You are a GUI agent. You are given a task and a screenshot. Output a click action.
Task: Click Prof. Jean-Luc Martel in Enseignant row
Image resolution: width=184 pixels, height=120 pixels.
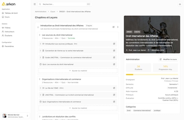tap(169, 78)
